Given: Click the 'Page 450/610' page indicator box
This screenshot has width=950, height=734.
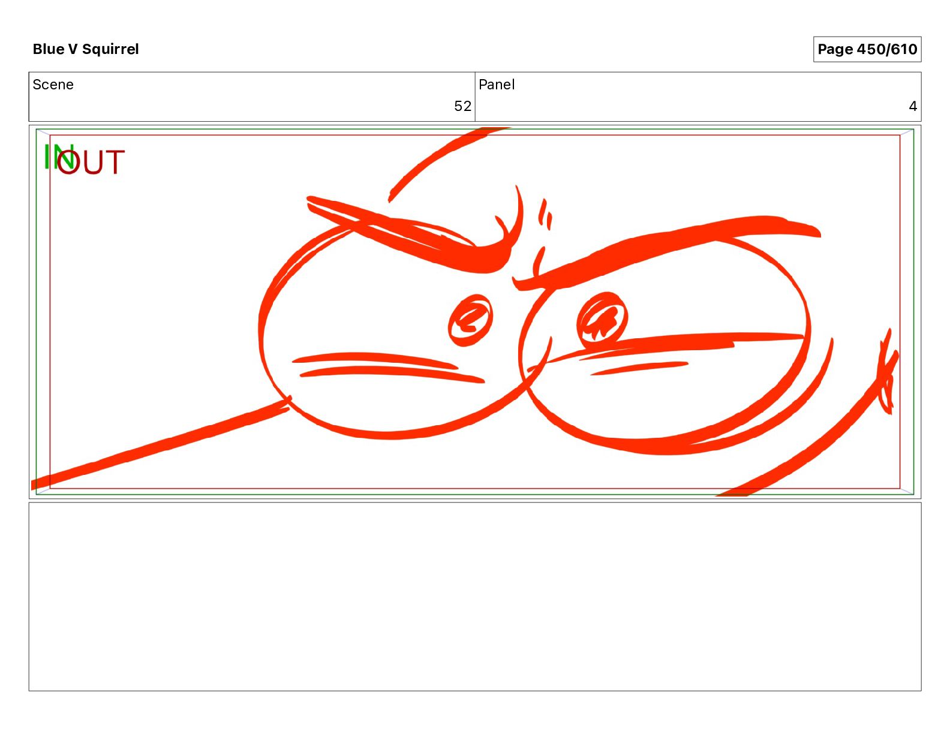Looking at the screenshot, I should point(867,49).
